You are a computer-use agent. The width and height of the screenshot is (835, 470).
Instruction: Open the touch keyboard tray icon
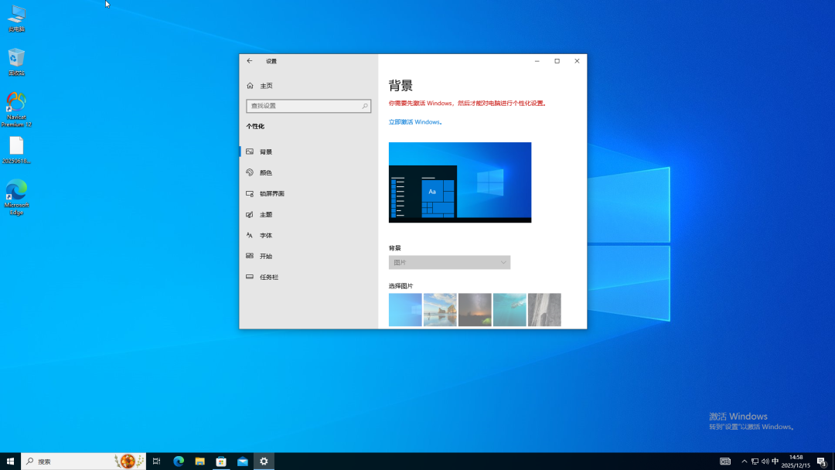[725, 461]
